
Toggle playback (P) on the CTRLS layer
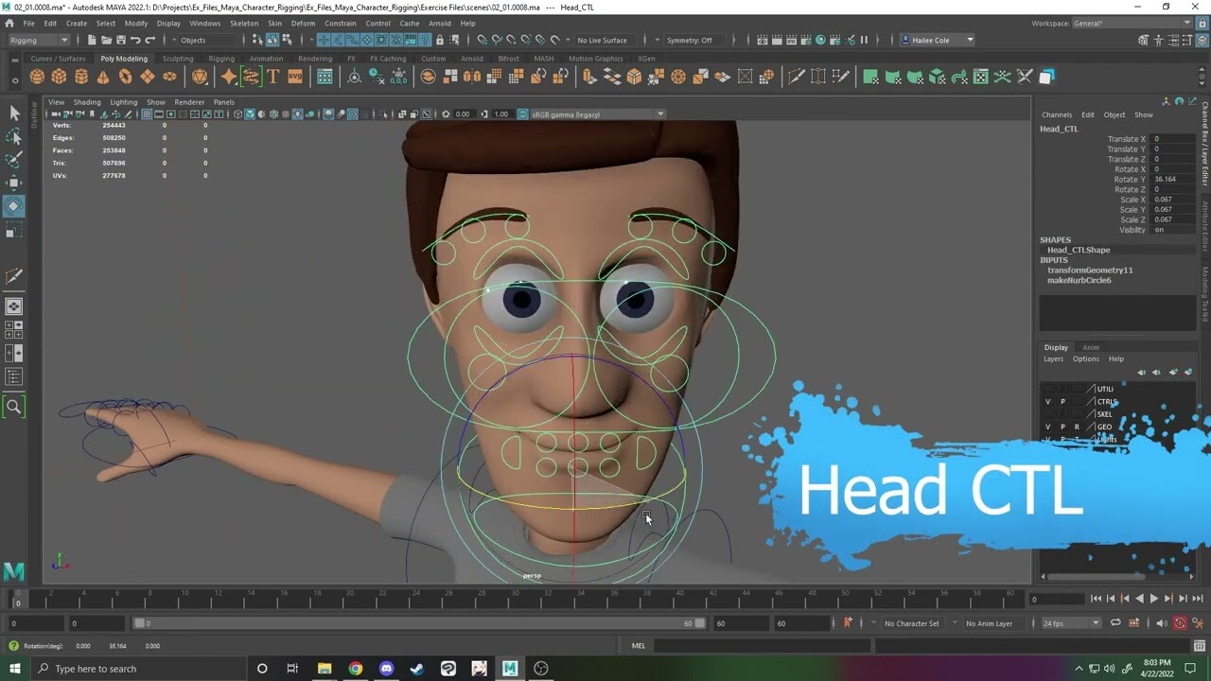pos(1062,401)
